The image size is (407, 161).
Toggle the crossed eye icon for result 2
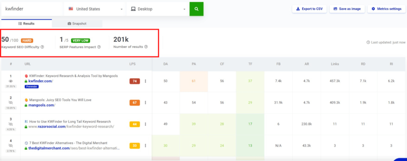(x=11, y=102)
